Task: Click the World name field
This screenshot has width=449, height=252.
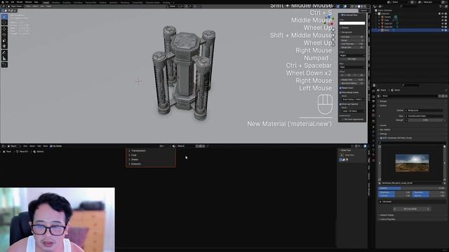Action: pyautogui.click(x=410, y=96)
